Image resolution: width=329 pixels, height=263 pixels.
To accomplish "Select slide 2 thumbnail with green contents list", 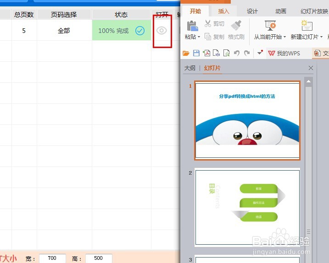I will coord(247,207).
